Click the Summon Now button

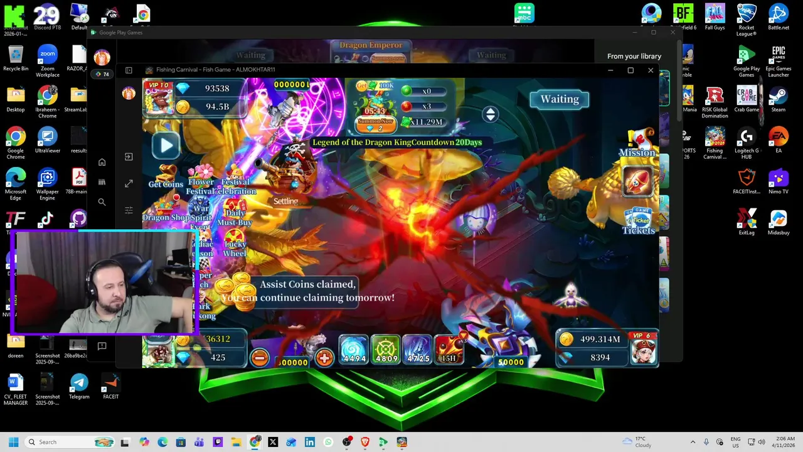coord(375,125)
